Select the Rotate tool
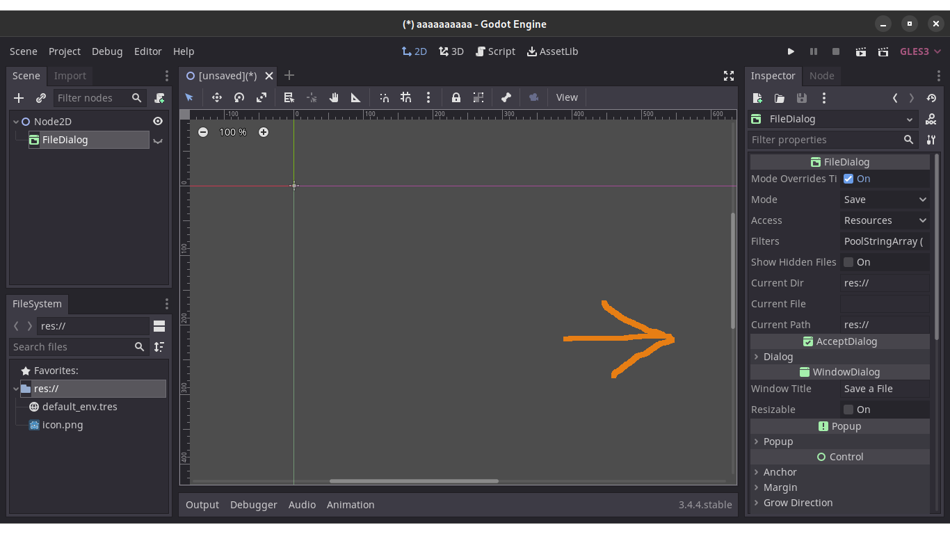The image size is (950, 534). 239,97
